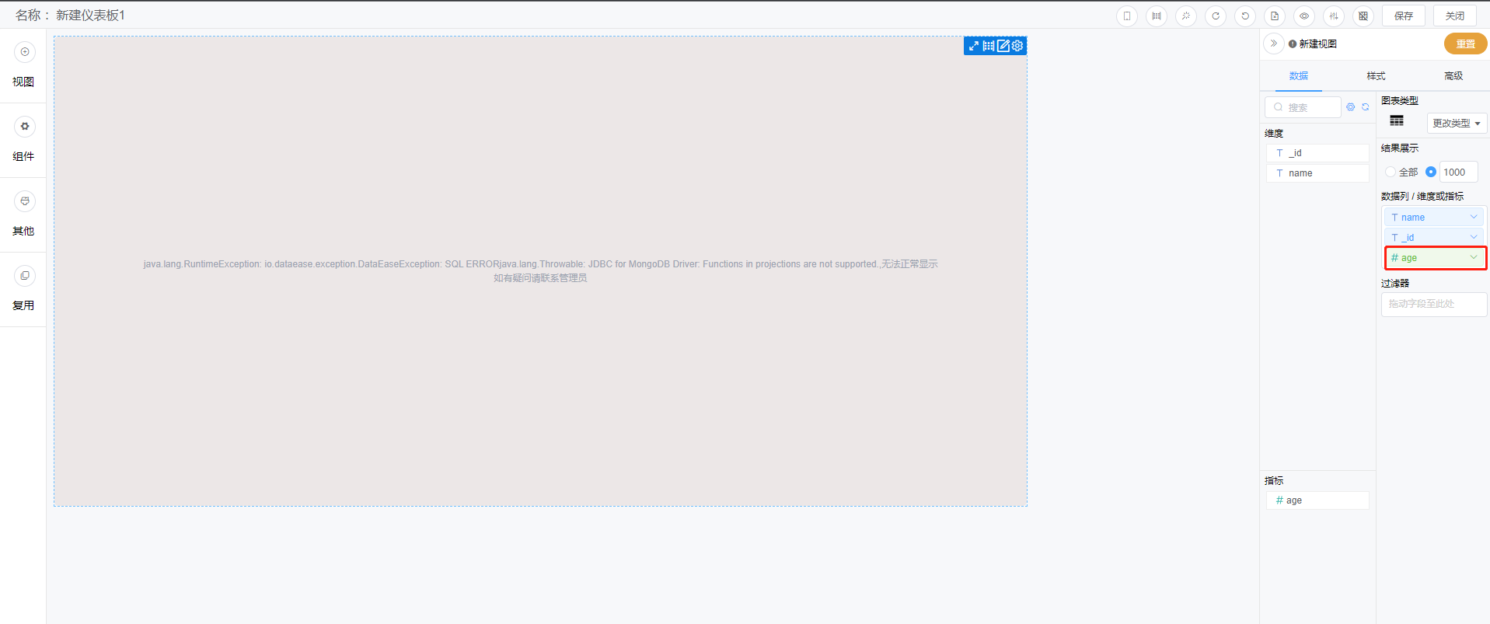The width and height of the screenshot is (1490, 624).
Task: Switch to the 高级 tab
Action: tap(1453, 76)
